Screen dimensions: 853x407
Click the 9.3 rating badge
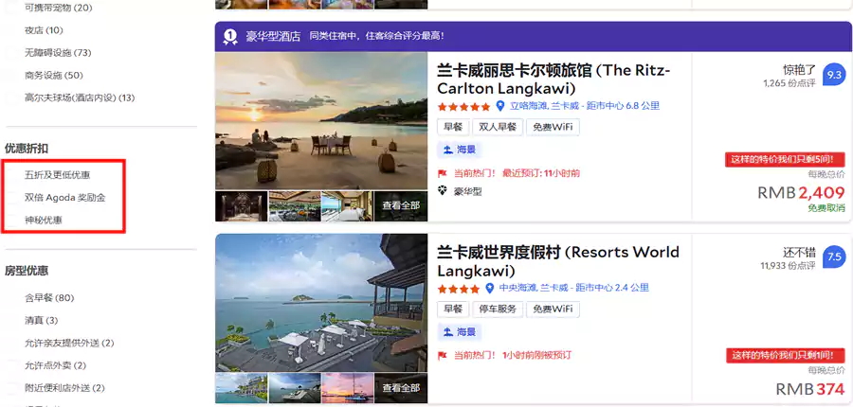point(833,75)
